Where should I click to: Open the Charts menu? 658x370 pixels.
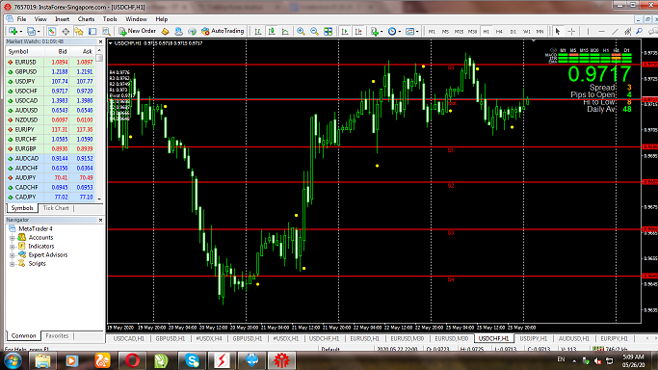[x=86, y=19]
